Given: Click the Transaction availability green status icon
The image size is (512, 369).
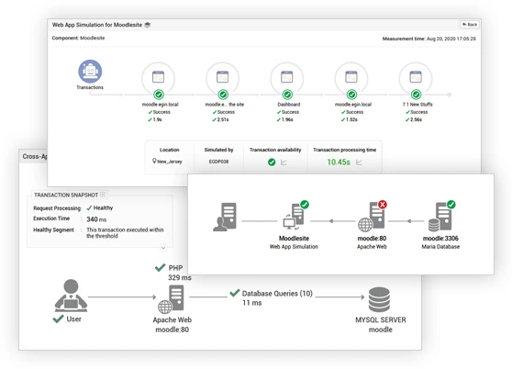Looking at the screenshot, I should [272, 162].
